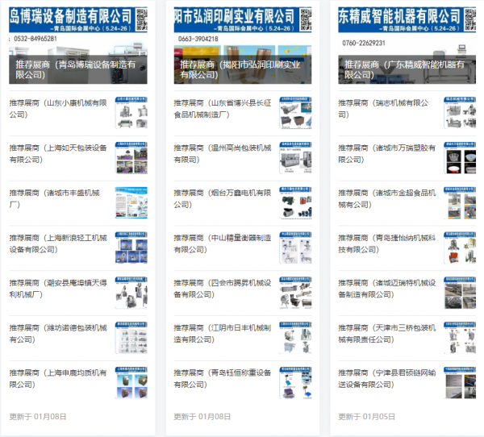Viewport: 484px width, 437px height.
Task: Open 四会市腾昇机械设备 link
Action: tap(223, 289)
